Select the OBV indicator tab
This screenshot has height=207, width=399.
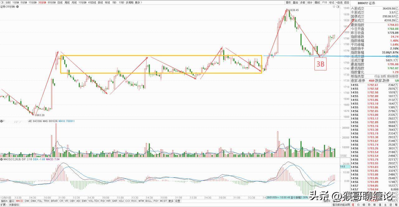(72, 201)
